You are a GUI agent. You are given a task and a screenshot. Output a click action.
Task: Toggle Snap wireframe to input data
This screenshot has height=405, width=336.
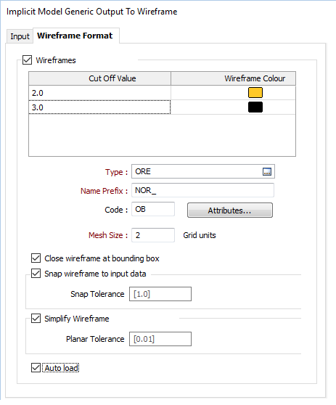point(36,274)
